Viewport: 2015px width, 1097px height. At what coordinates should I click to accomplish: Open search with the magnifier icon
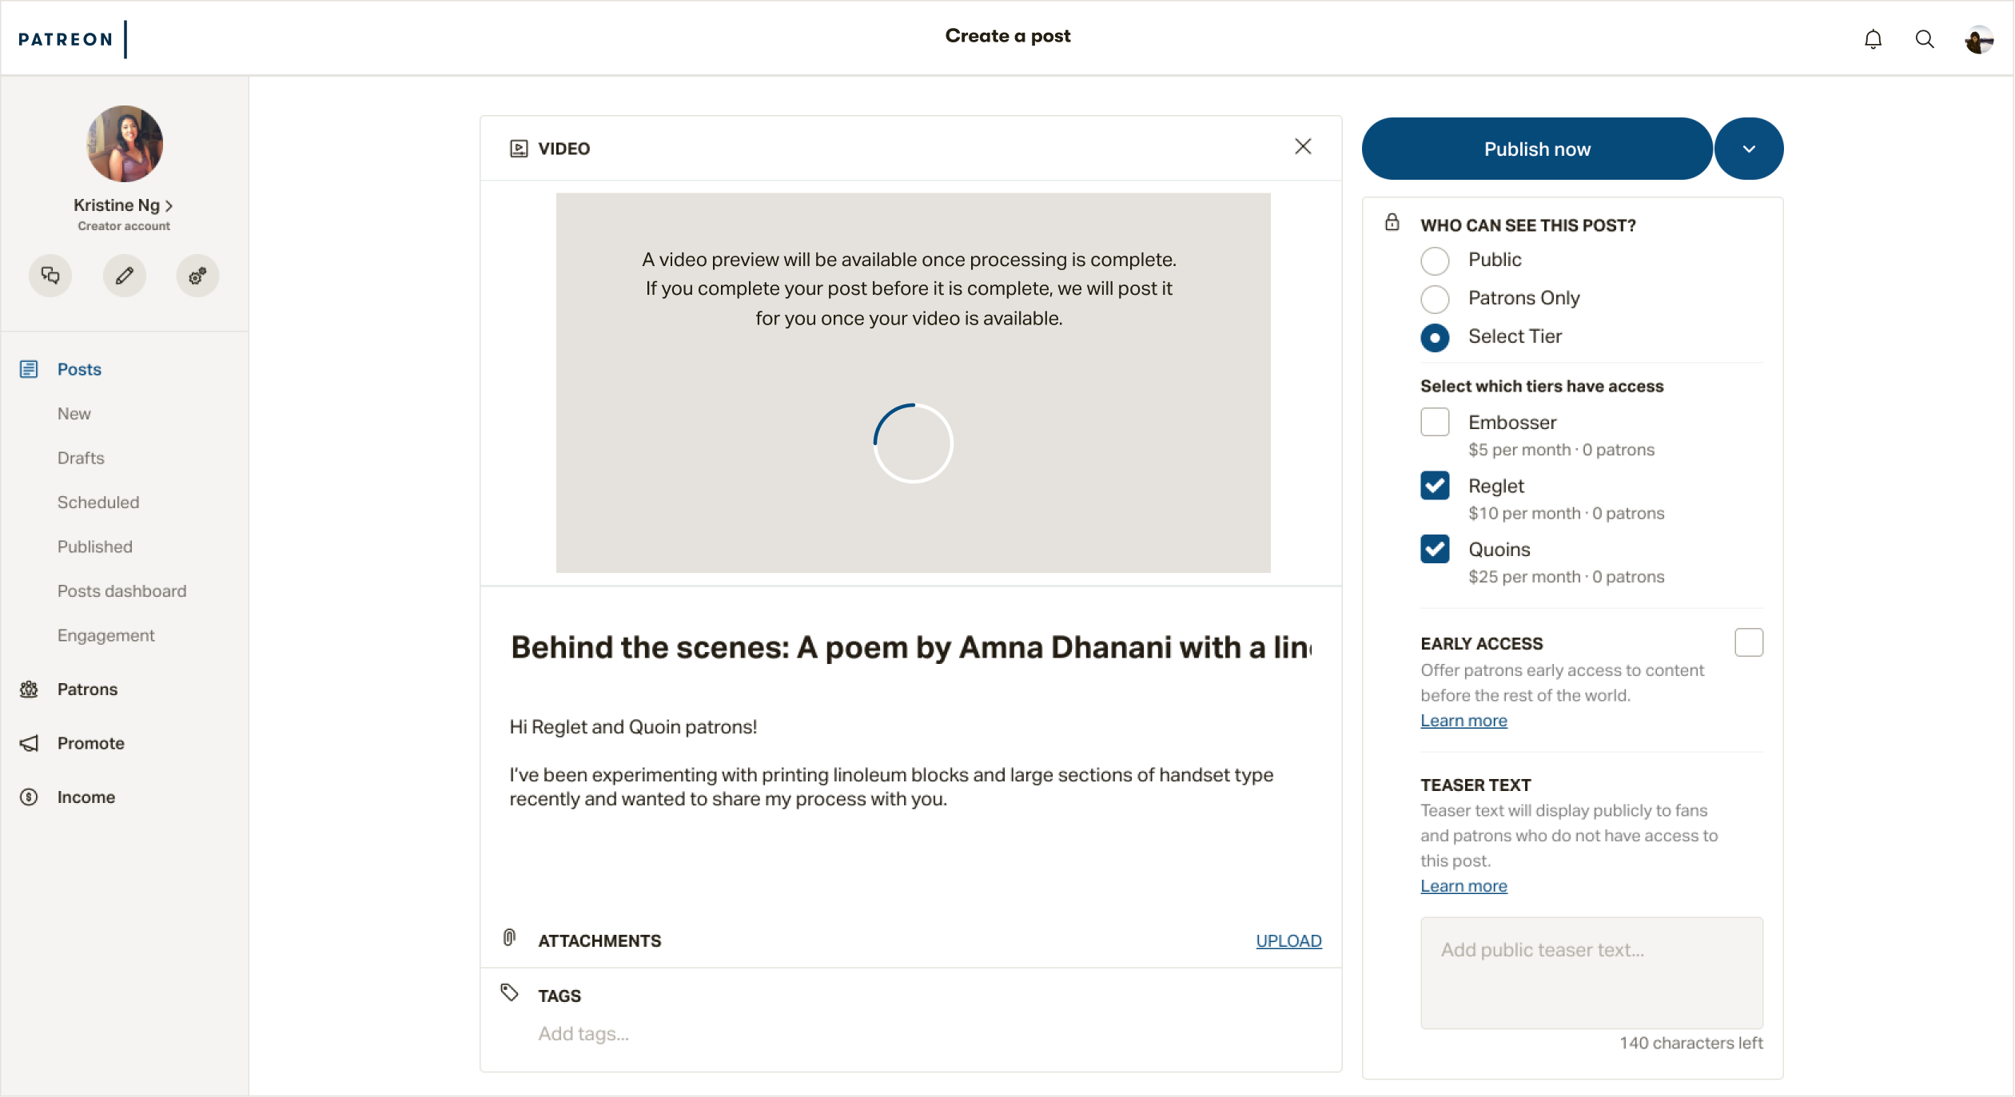[x=1925, y=38]
